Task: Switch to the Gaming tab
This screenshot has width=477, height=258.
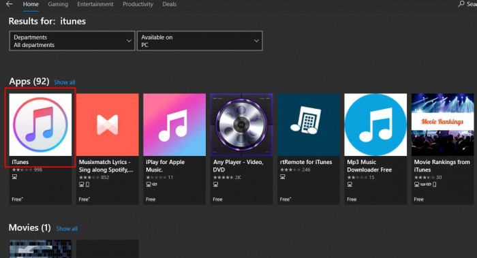Action: 58,4
